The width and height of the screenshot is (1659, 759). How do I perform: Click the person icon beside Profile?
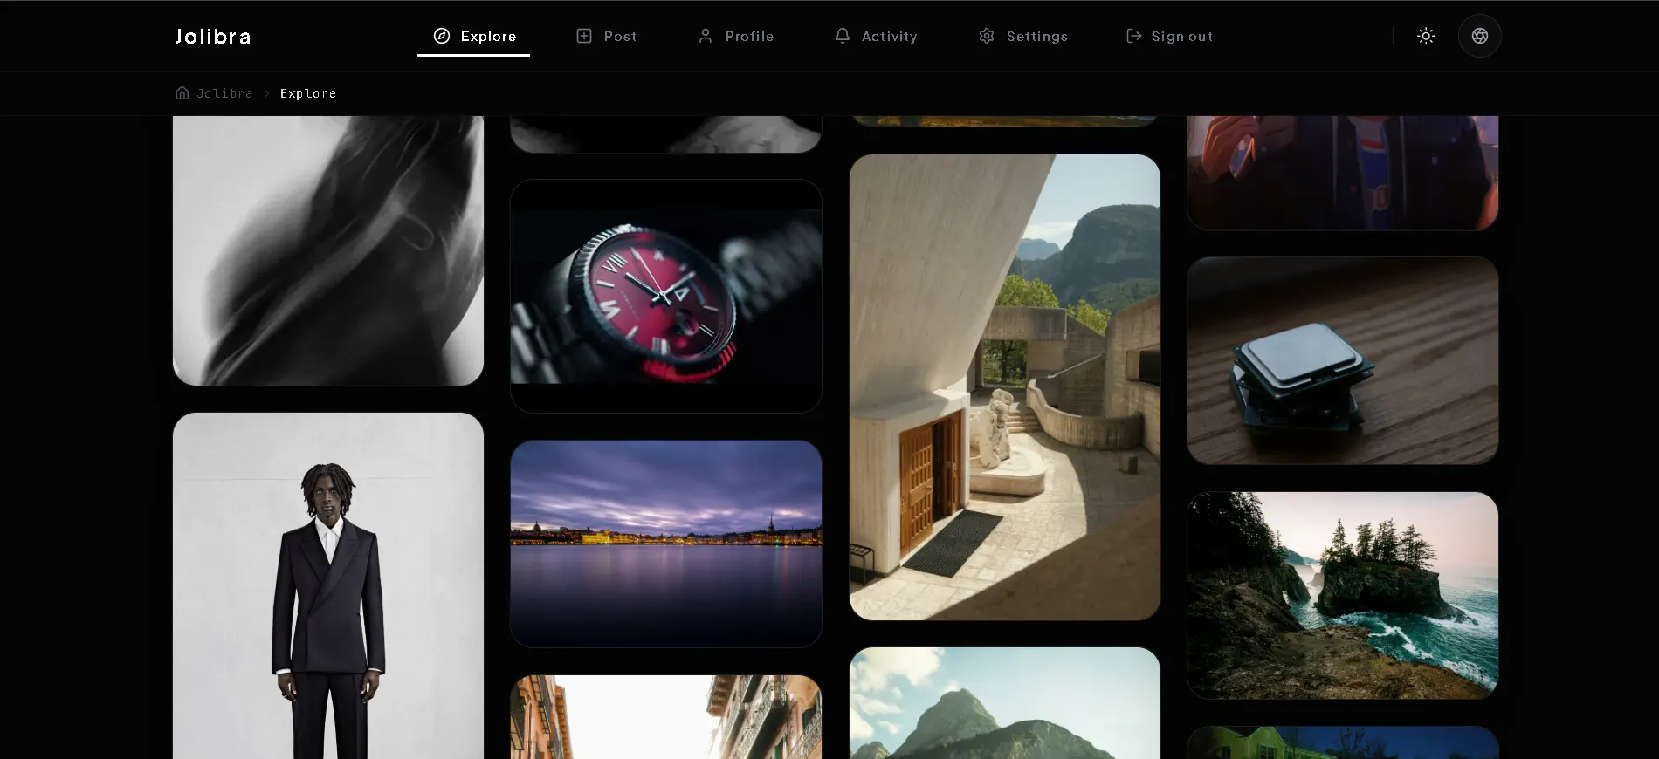pos(706,36)
